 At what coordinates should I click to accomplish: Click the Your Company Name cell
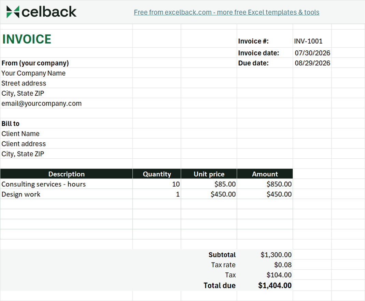[x=66, y=73]
